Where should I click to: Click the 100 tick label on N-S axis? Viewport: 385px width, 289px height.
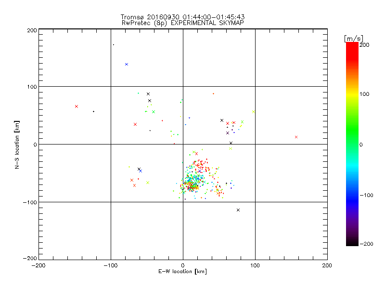[x=32, y=87]
